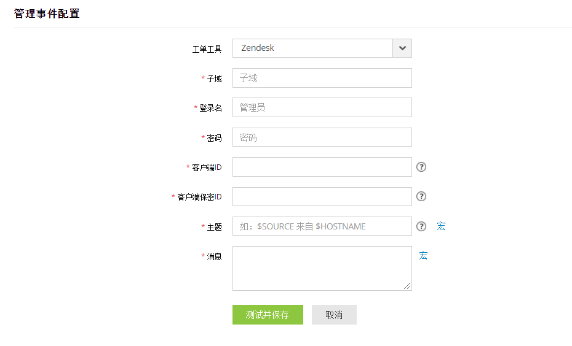The height and width of the screenshot is (346, 572).
Task: Click help icon beside 客户端ID field
Action: tap(421, 167)
